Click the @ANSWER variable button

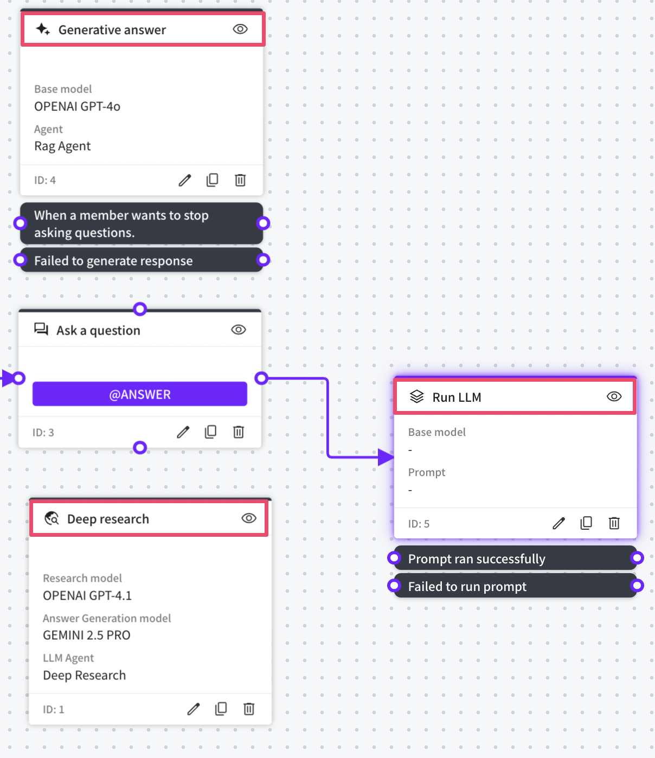pyautogui.click(x=140, y=394)
